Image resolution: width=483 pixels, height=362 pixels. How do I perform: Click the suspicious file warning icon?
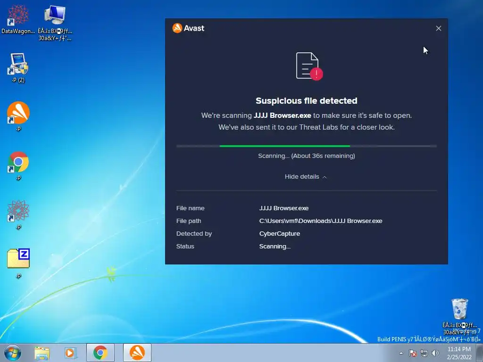click(x=309, y=66)
